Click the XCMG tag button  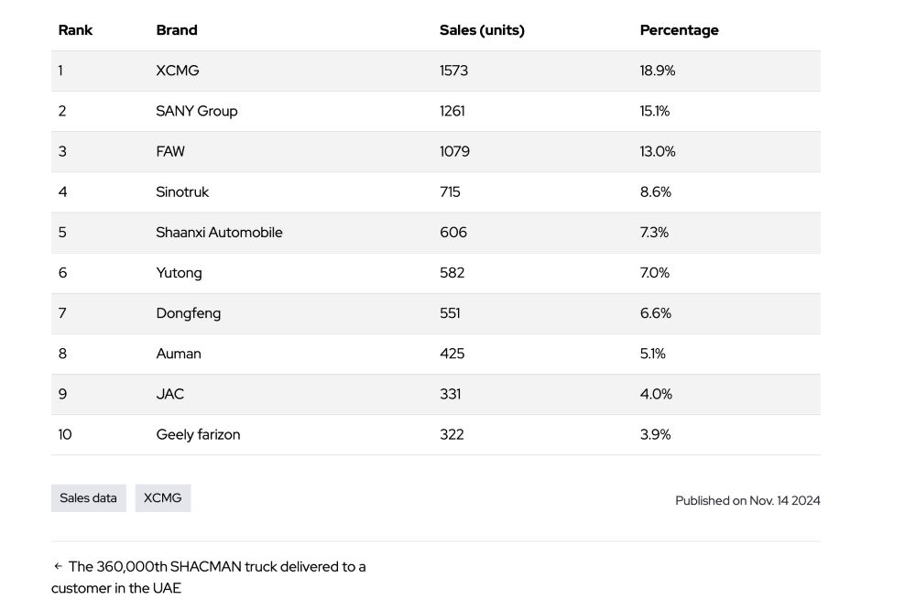click(163, 498)
